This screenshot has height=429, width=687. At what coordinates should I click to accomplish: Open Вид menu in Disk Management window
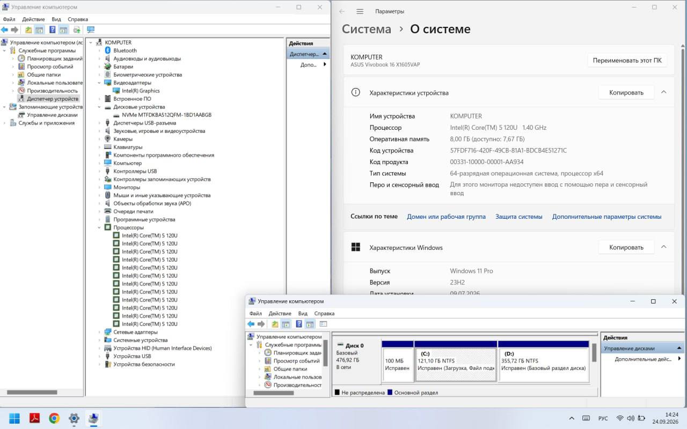[x=303, y=314]
